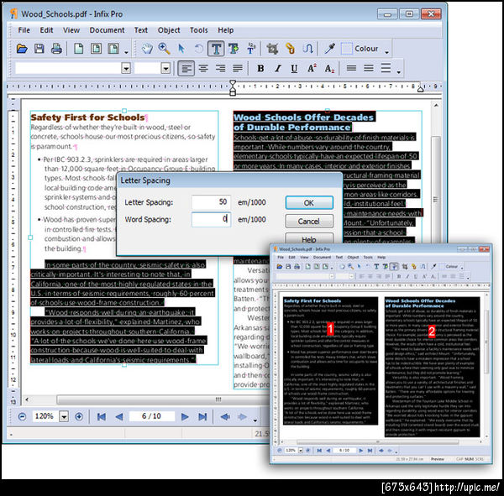This screenshot has height=496, width=504.
Task: Expand the font name dropdown
Action: pos(126,69)
